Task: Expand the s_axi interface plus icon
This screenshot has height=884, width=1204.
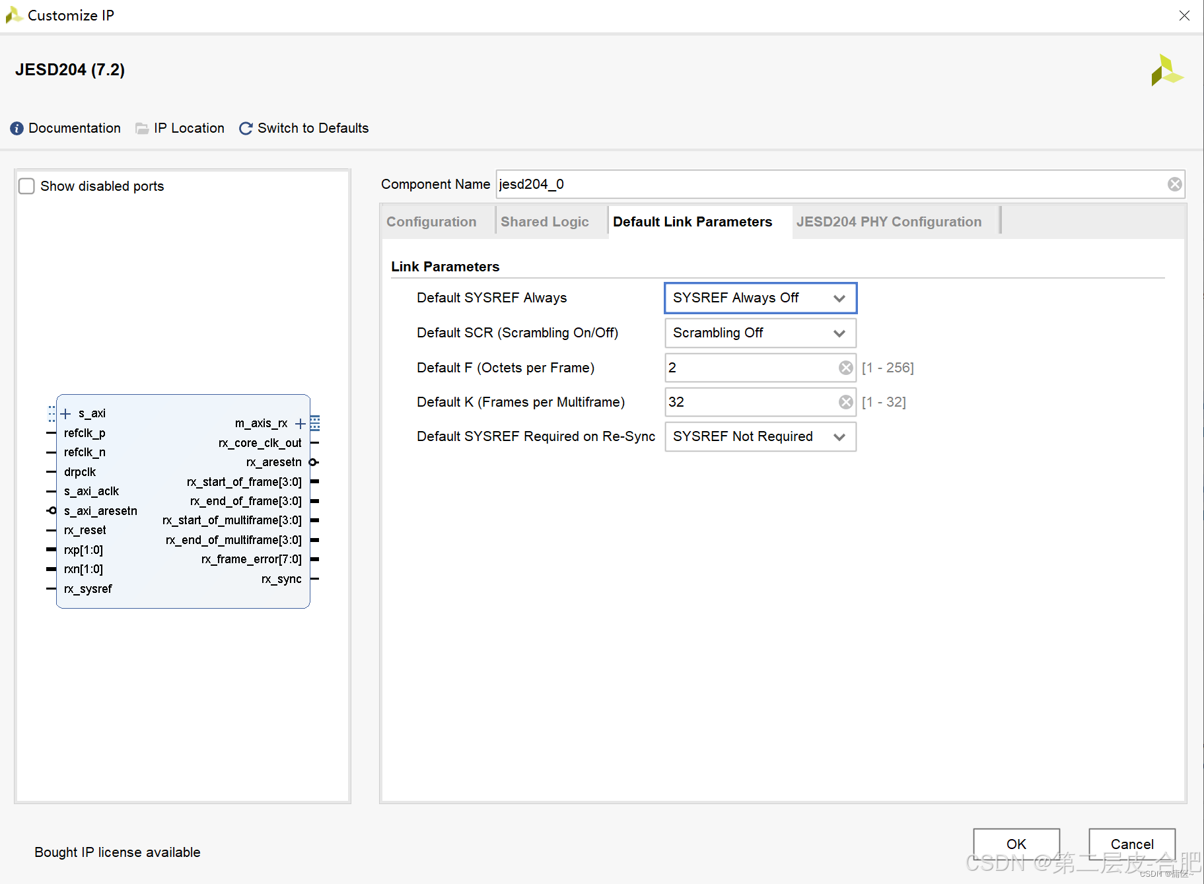Action: [65, 414]
